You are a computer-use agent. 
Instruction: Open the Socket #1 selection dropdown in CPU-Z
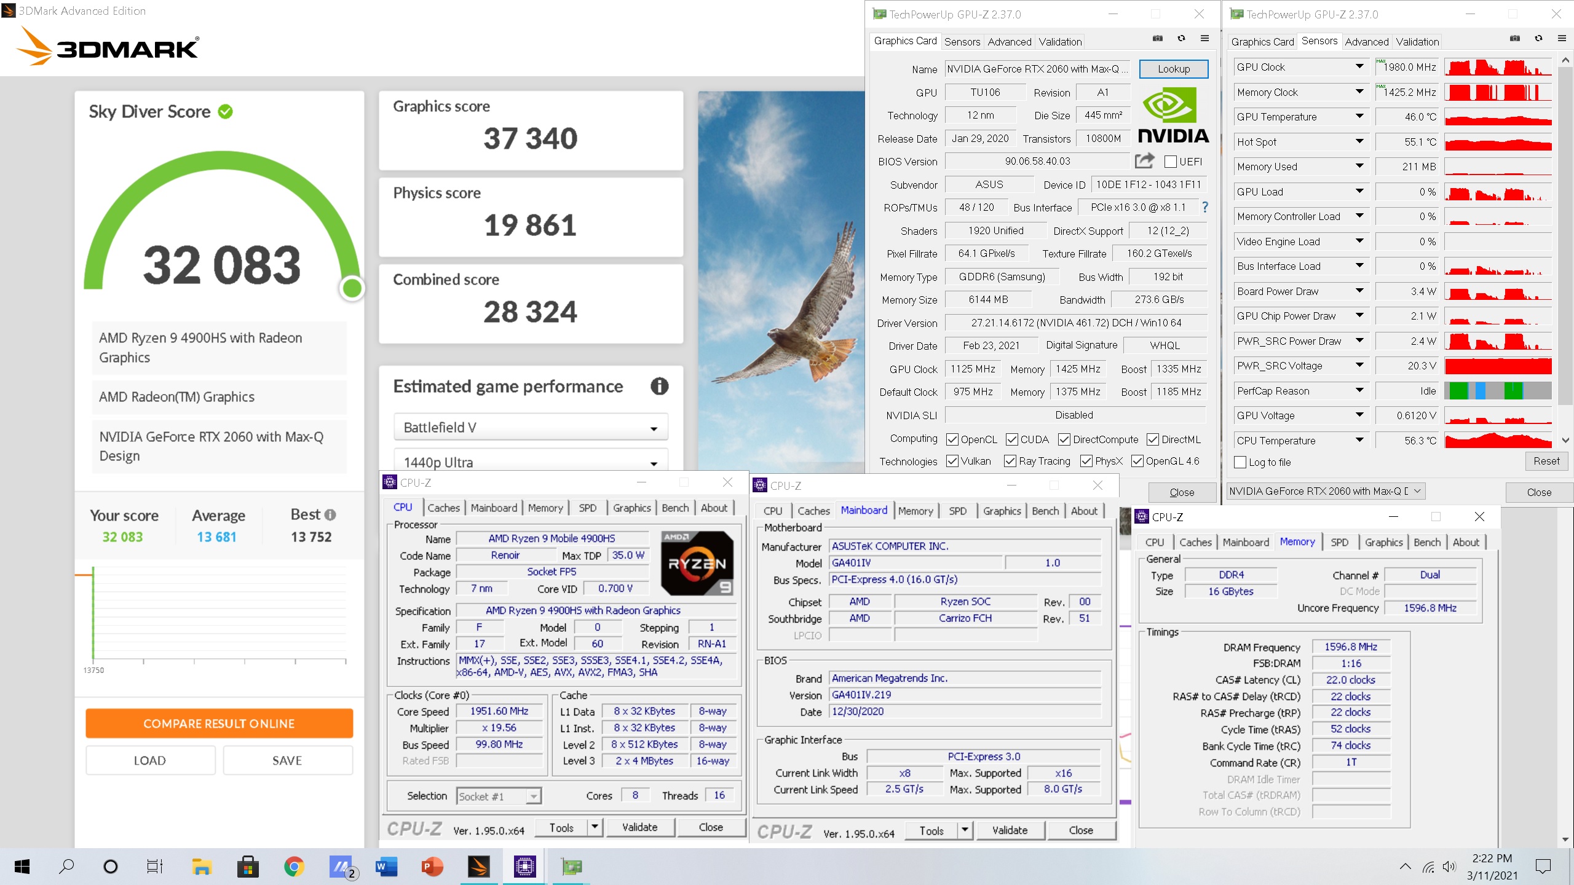[x=499, y=796]
